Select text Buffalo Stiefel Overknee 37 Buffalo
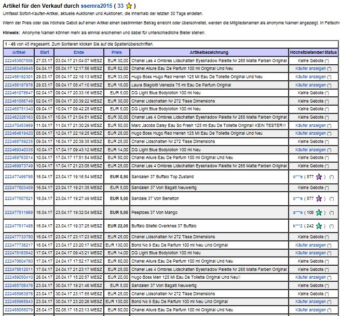Viewport: 340px width, 316px height. (x=164, y=226)
